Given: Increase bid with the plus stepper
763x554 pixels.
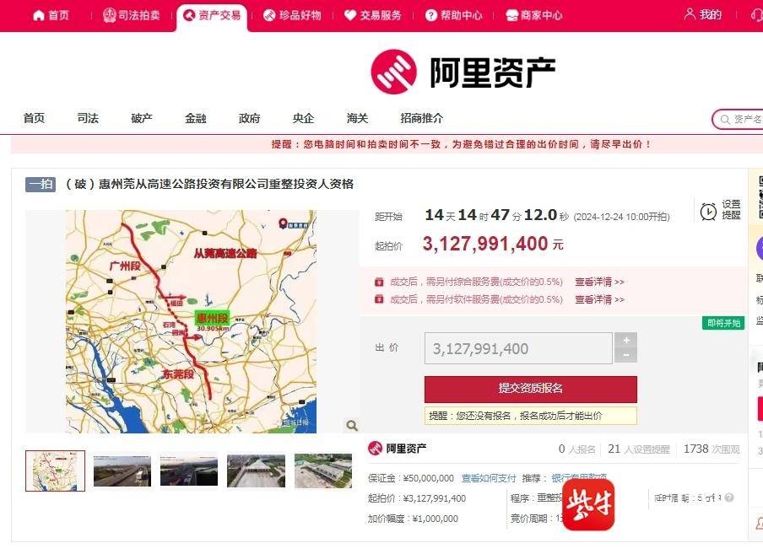Looking at the screenshot, I should point(625,340).
